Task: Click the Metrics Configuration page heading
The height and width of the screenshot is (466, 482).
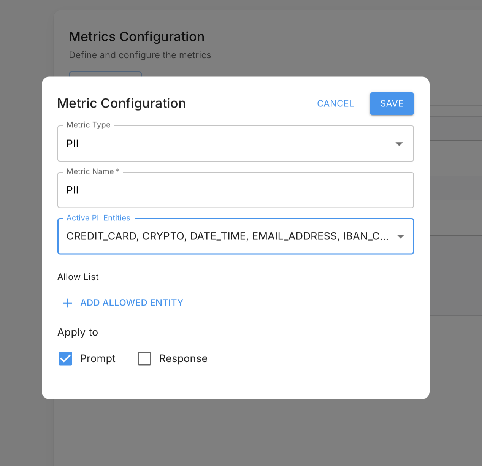Action: tap(136, 37)
